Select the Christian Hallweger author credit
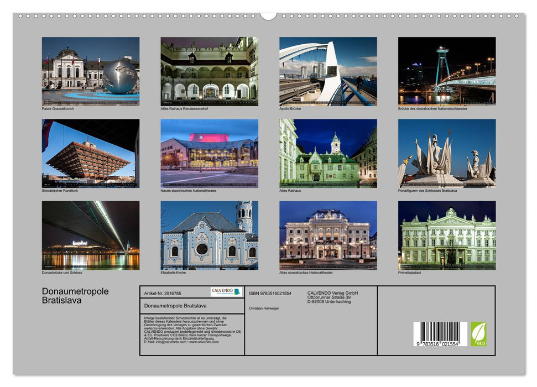The width and height of the screenshot is (537, 387). pyautogui.click(x=263, y=309)
